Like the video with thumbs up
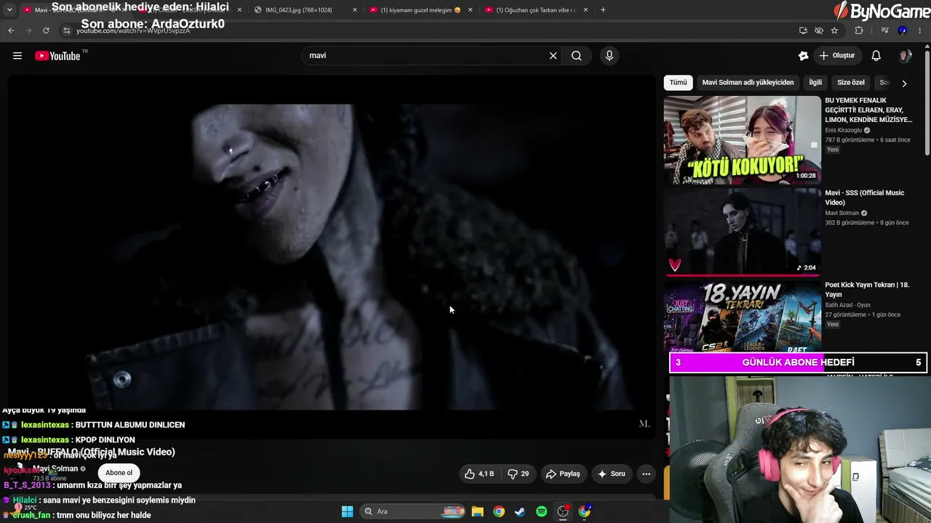The image size is (931, 523). [x=479, y=474]
